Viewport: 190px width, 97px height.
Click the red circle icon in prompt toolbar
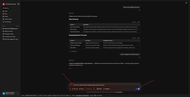94,89
